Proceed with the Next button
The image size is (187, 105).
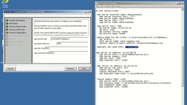[84, 69]
